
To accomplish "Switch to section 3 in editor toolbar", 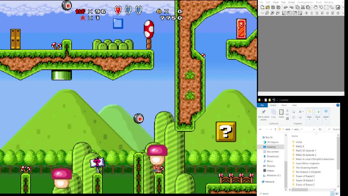I will pos(322,13).
